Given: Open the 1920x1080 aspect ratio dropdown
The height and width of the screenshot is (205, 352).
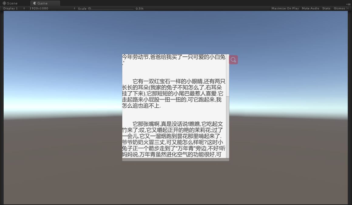Looking at the screenshot, I should [x=52, y=8].
